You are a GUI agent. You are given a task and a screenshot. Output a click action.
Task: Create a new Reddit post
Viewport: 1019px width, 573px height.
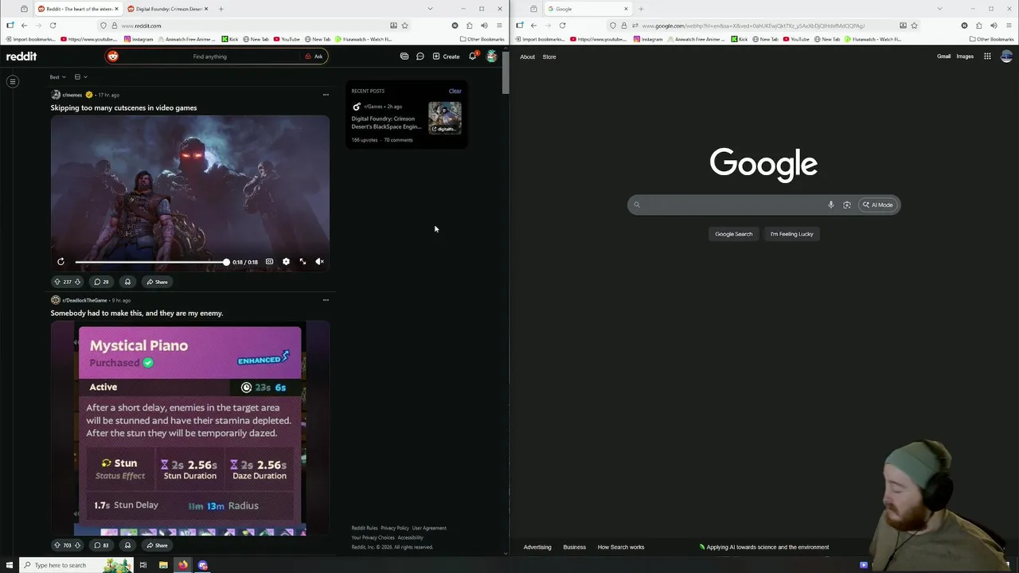pos(446,57)
